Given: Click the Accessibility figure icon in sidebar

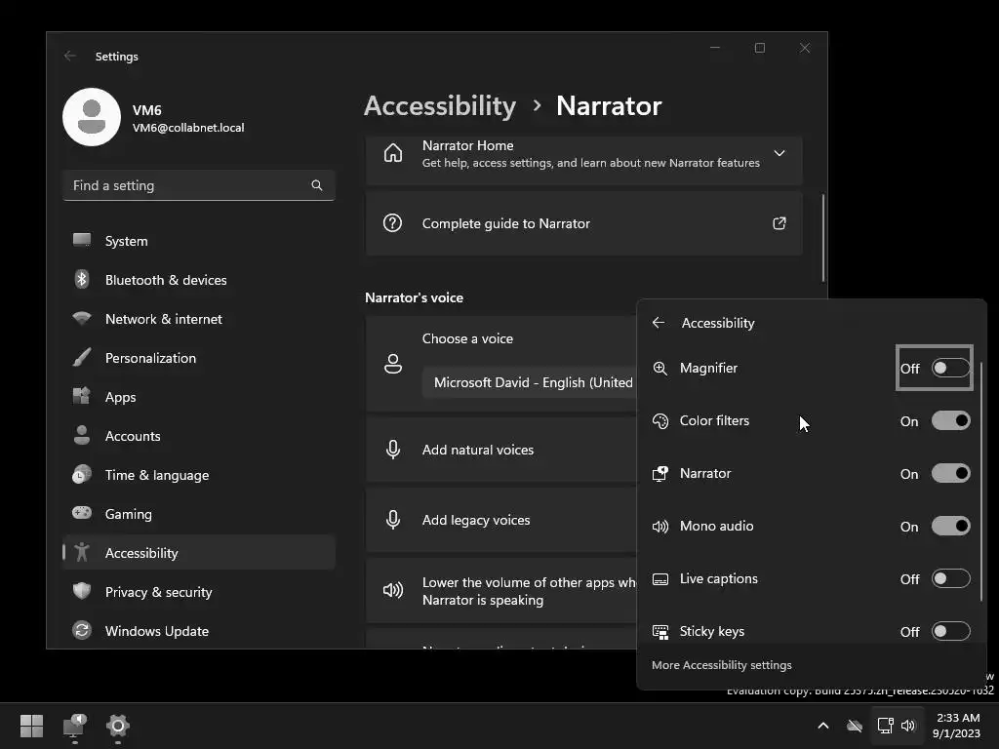Looking at the screenshot, I should tap(82, 552).
